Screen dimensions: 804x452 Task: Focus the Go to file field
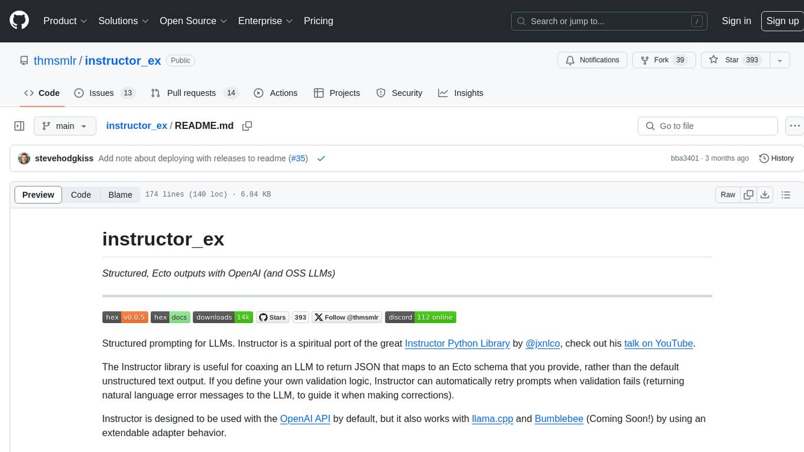pos(708,126)
